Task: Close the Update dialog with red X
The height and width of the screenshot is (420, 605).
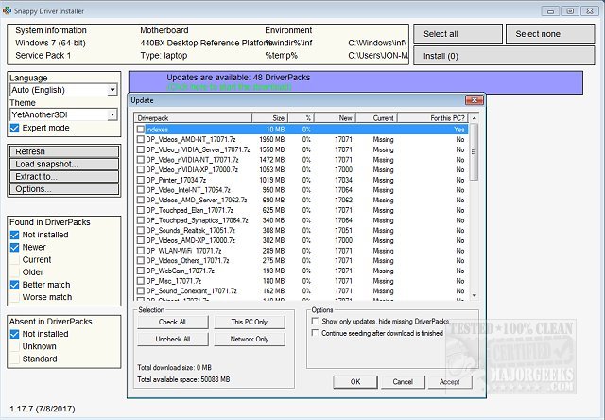Action: [475, 100]
